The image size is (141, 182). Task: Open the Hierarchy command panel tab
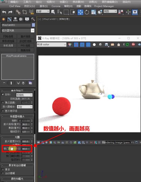(x=15, y=19)
